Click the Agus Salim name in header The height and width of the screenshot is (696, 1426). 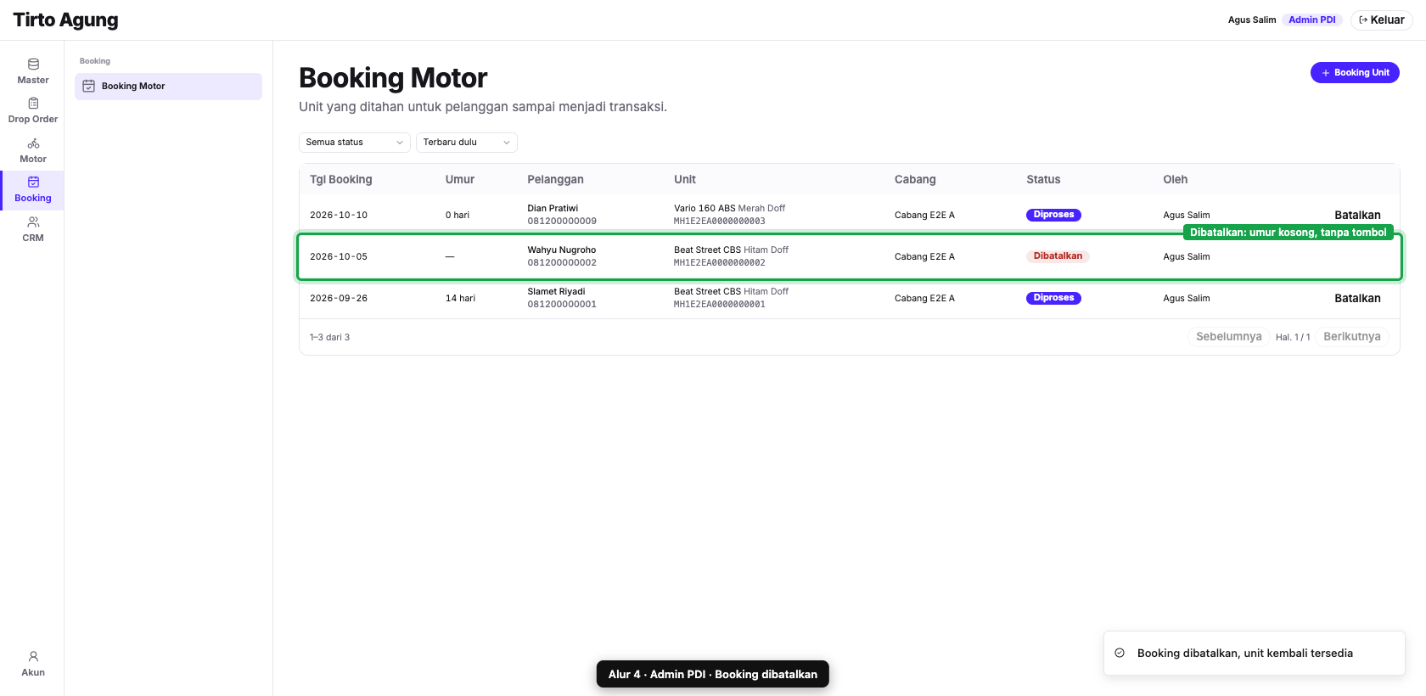(x=1252, y=20)
